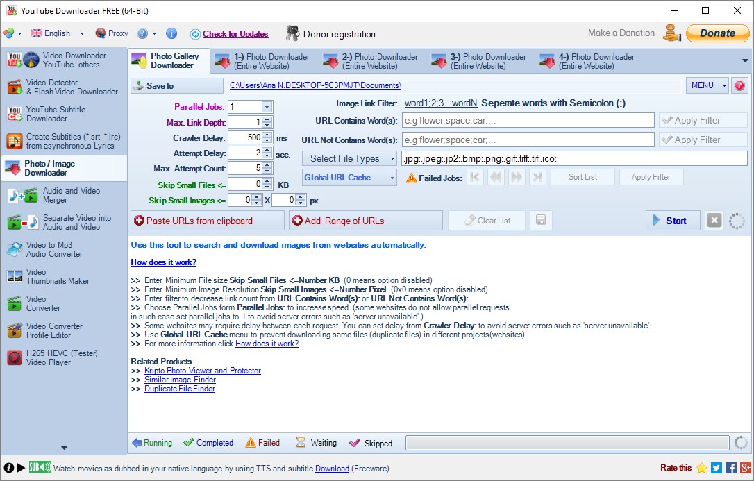Open Video Downloader YouTube others tool
Viewport: 754px width, 481px height.
pyautogui.click(x=63, y=60)
